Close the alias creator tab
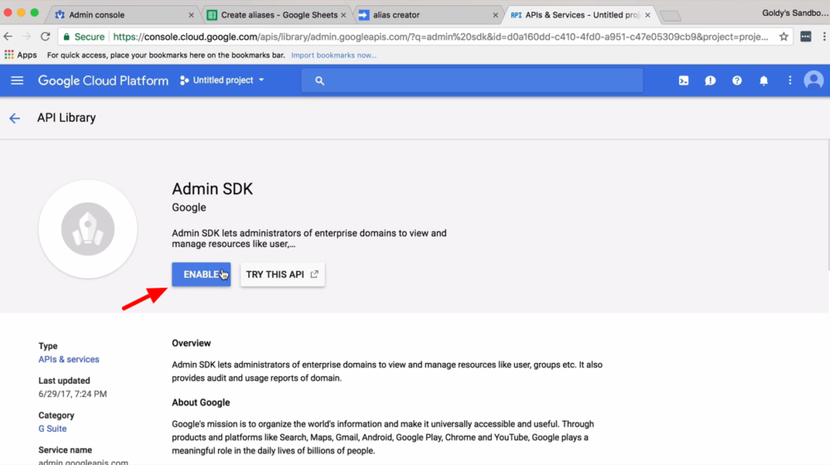This screenshot has height=465, width=830. (496, 16)
